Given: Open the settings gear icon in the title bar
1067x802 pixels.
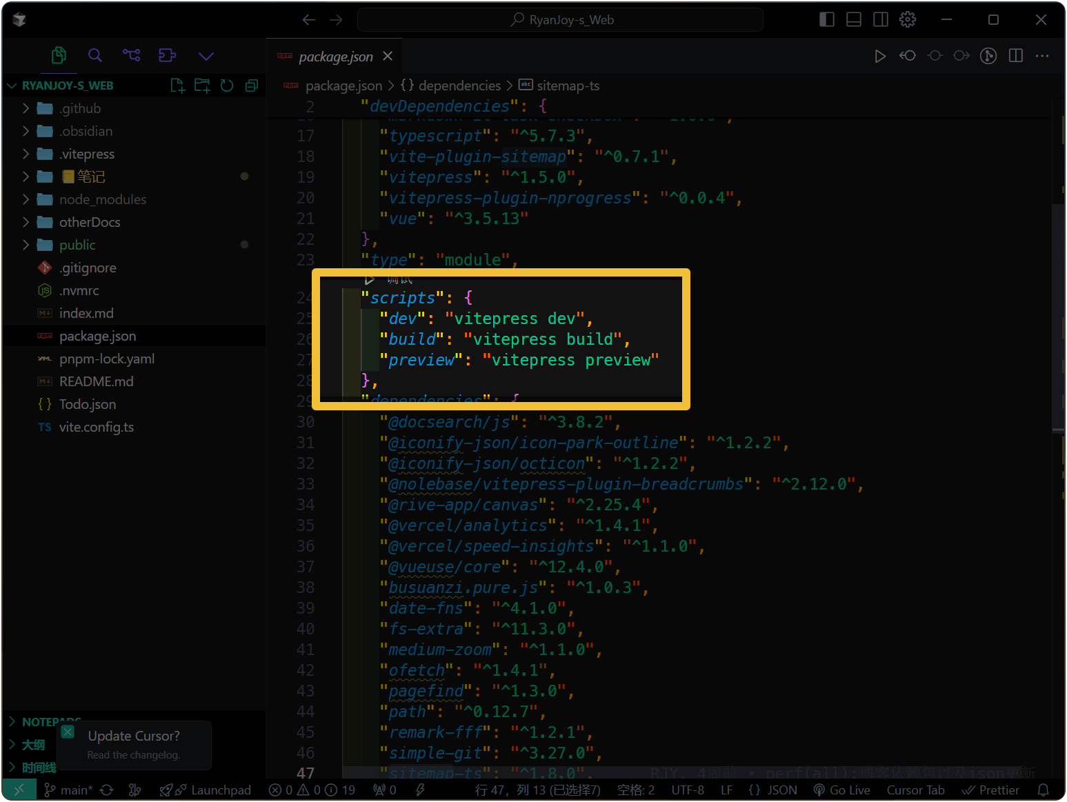Looking at the screenshot, I should pyautogui.click(x=908, y=19).
